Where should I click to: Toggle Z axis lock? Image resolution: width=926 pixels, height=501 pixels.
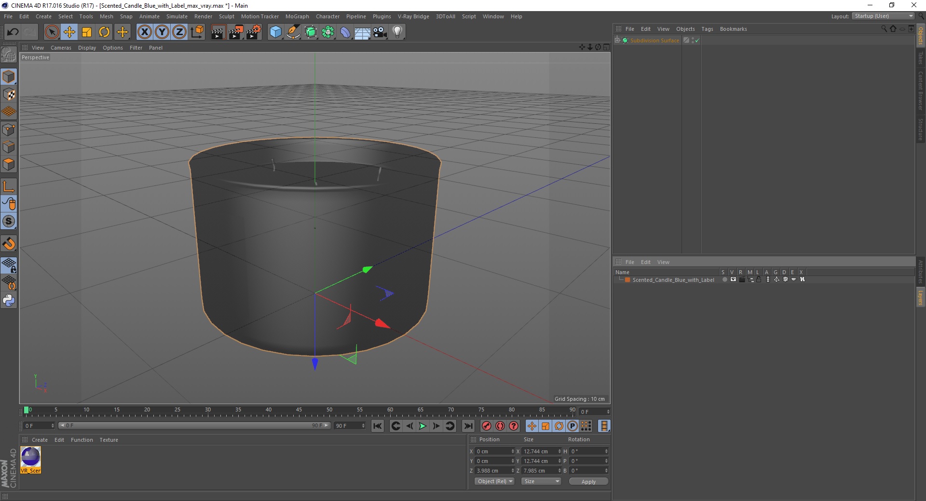click(x=179, y=32)
